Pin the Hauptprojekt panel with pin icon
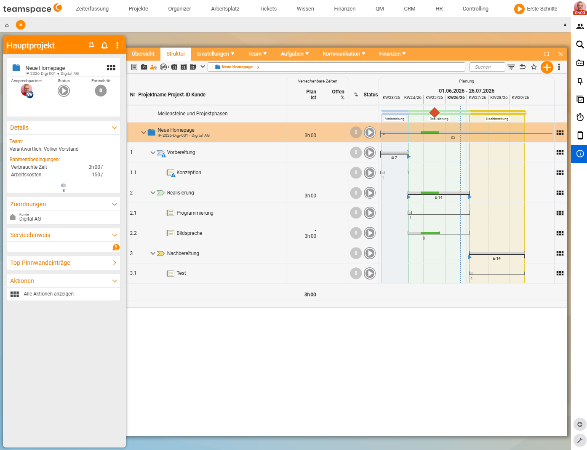587x450 pixels. coord(91,45)
